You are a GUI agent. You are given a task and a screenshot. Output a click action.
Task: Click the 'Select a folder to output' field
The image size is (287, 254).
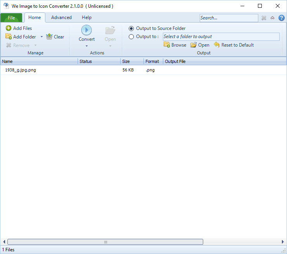click(221, 37)
